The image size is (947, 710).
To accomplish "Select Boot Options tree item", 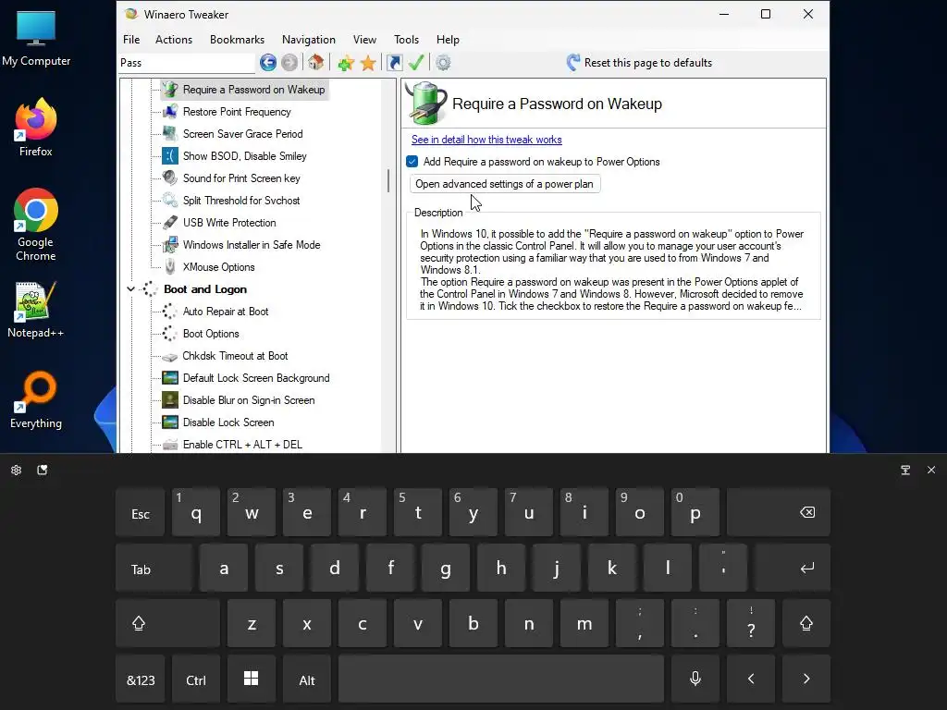I will [x=211, y=334].
